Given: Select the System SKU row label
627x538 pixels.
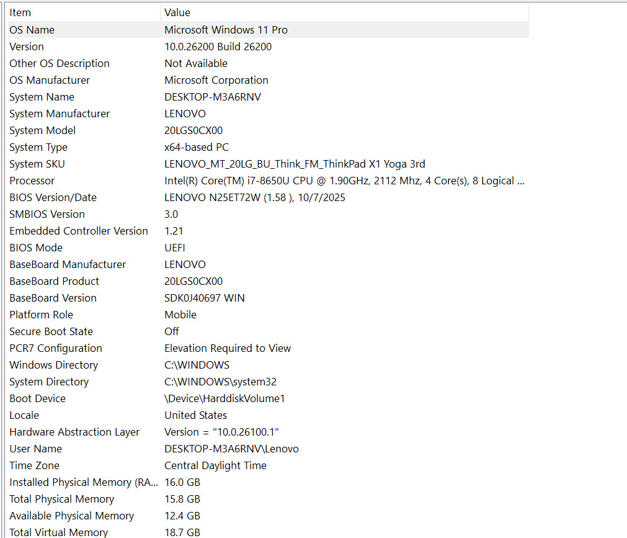Looking at the screenshot, I should click(37, 164).
